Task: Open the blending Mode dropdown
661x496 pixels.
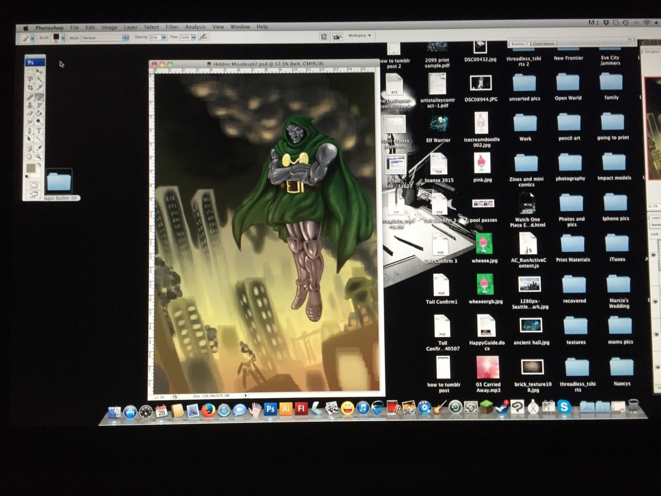Action: coord(105,38)
